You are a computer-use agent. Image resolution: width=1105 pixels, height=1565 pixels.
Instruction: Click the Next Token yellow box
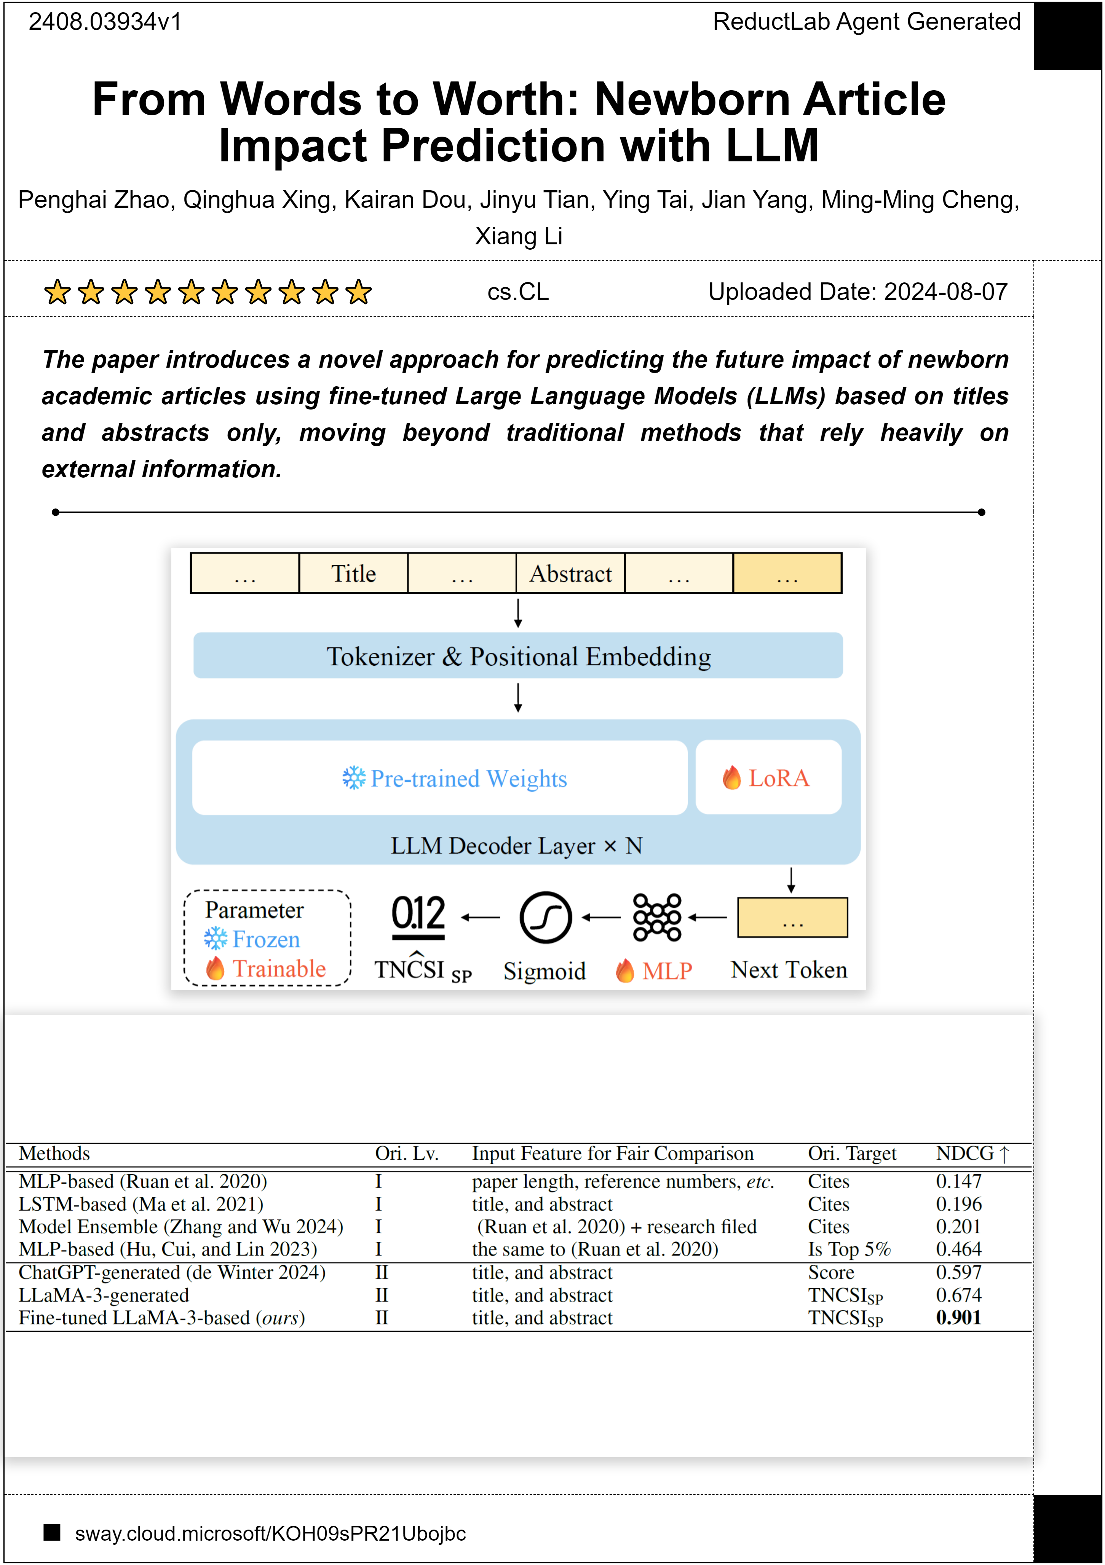(793, 918)
